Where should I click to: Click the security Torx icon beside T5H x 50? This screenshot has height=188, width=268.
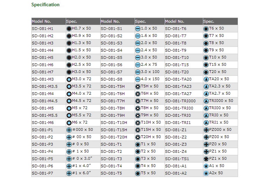click(x=138, y=86)
